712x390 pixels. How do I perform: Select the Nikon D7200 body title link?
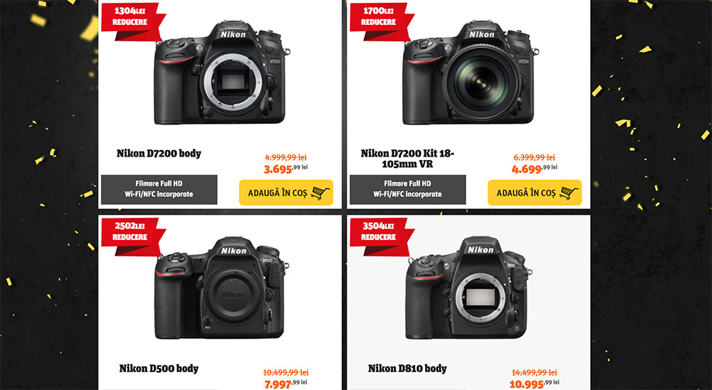coord(159,154)
